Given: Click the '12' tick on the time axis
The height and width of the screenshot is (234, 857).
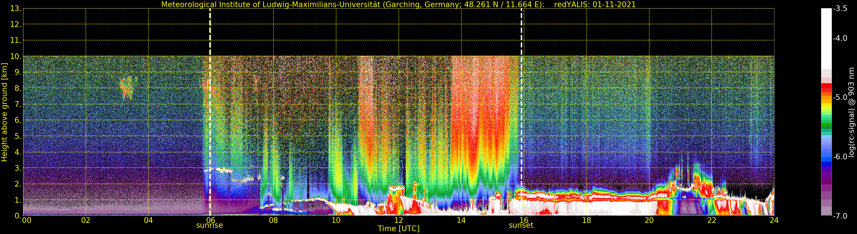Looking at the screenshot, I should 399,220.
